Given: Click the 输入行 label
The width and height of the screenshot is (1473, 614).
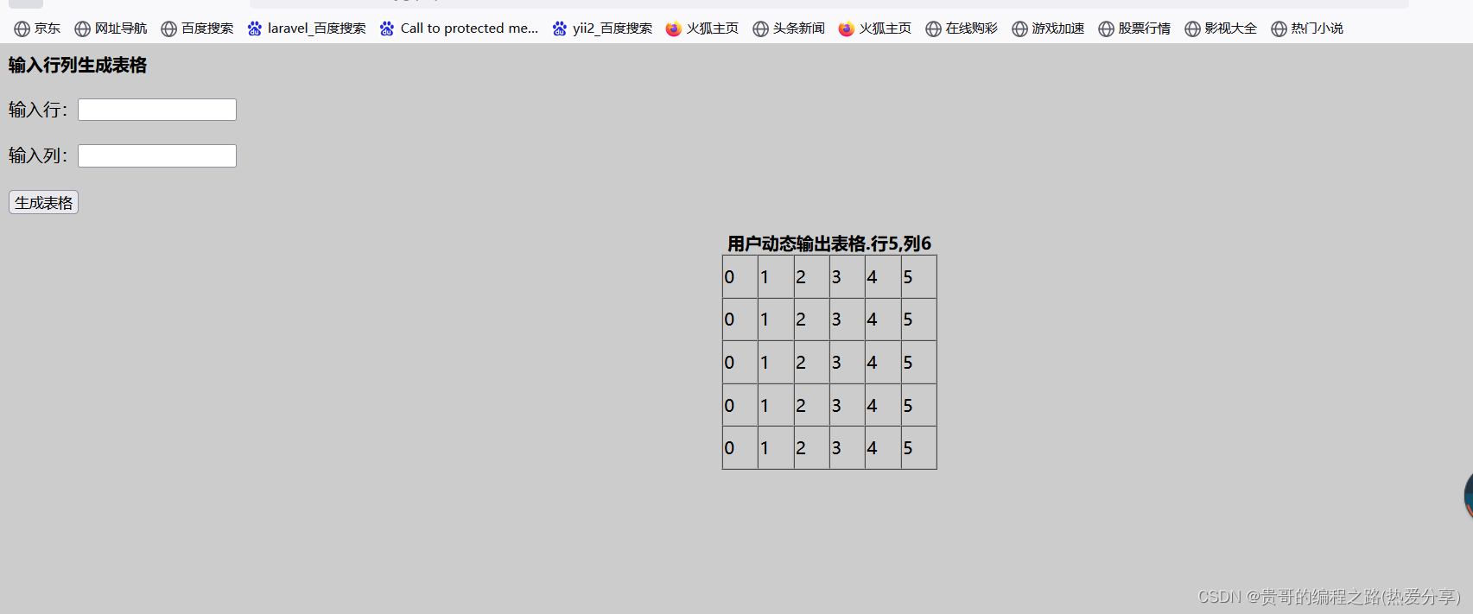Looking at the screenshot, I should pyautogui.click(x=38, y=110).
